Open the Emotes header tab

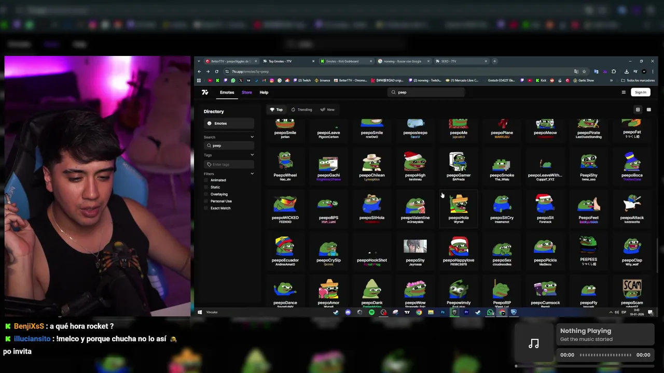(227, 92)
